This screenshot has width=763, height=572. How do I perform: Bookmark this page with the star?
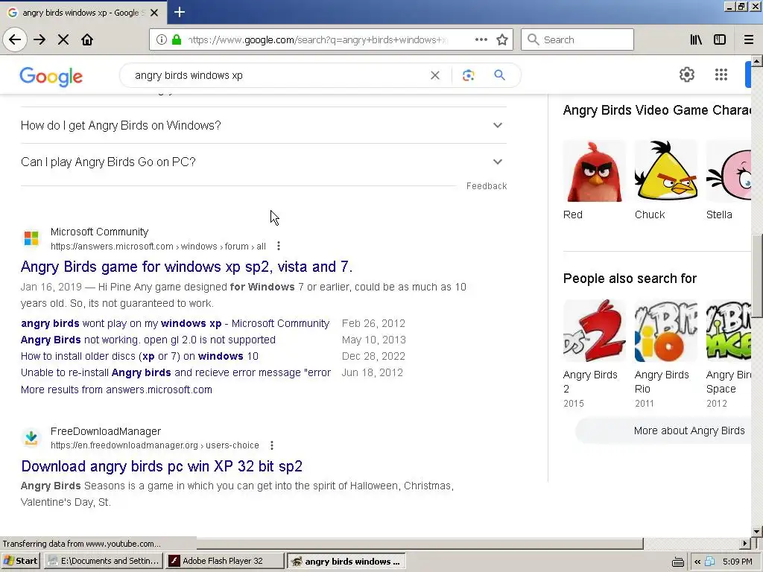click(502, 39)
